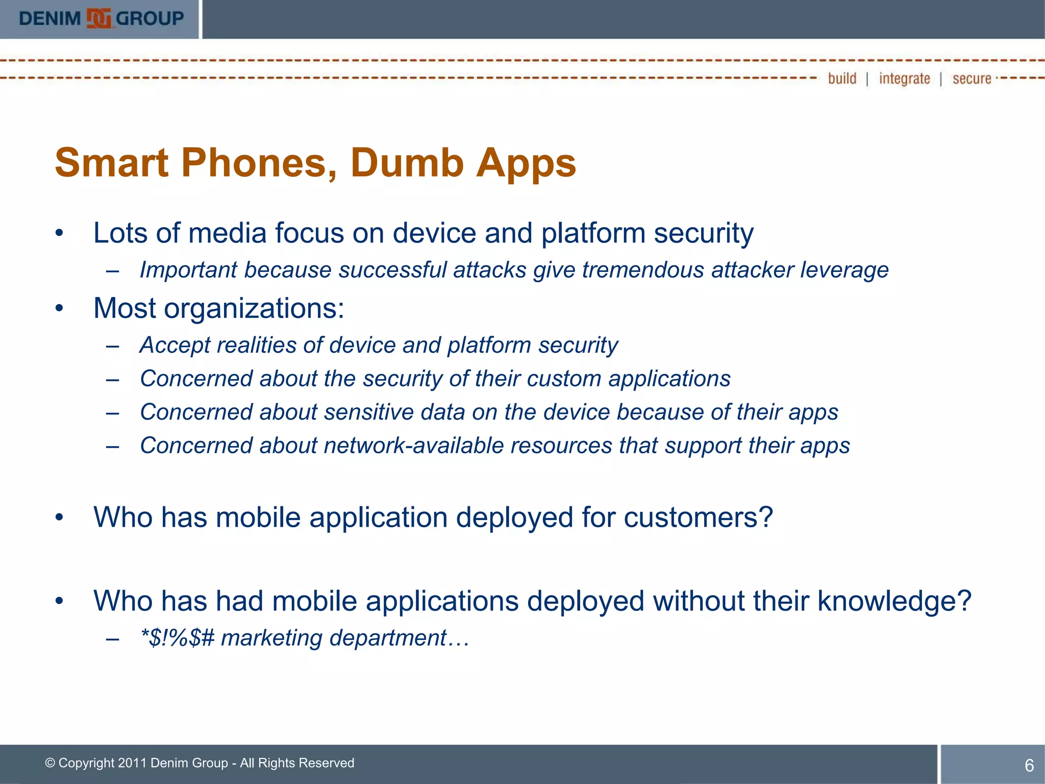Click the marketing department sub-bullet

point(305,638)
